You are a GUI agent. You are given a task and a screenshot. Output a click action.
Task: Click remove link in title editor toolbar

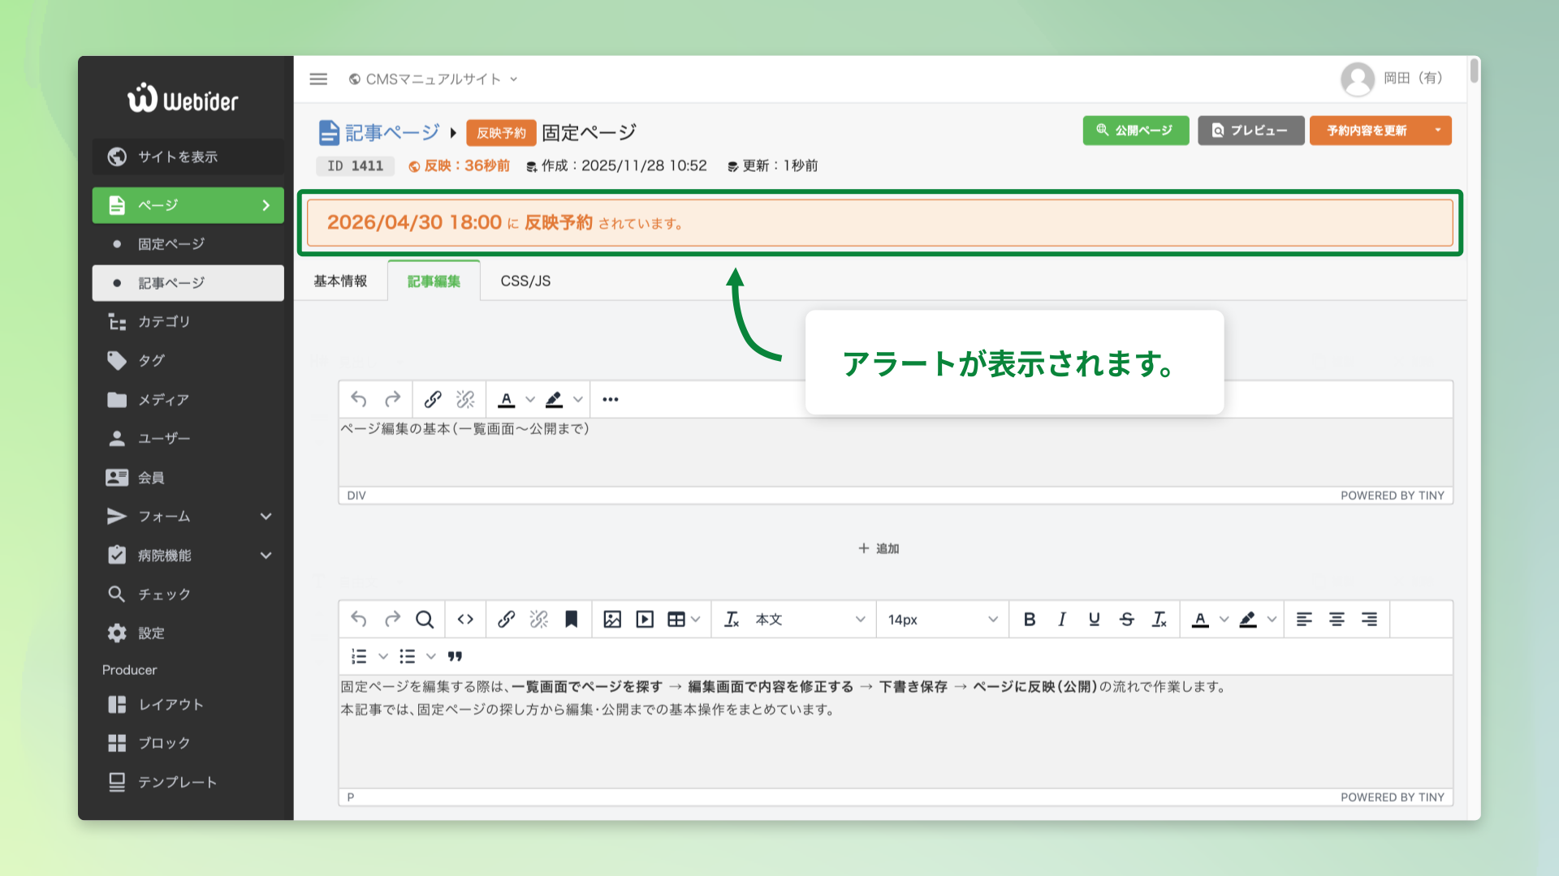465,399
